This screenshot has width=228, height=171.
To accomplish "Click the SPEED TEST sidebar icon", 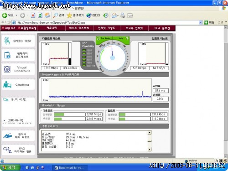I will pyautogui.click(x=7, y=41).
